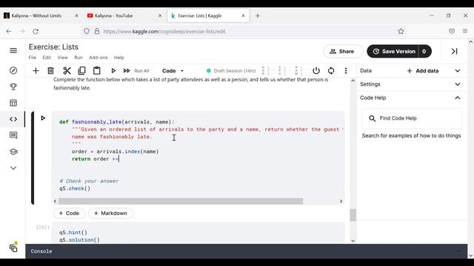Screen dimensions: 474x266
Task: Paste cell with clipboard icon
Action: click(97, 71)
